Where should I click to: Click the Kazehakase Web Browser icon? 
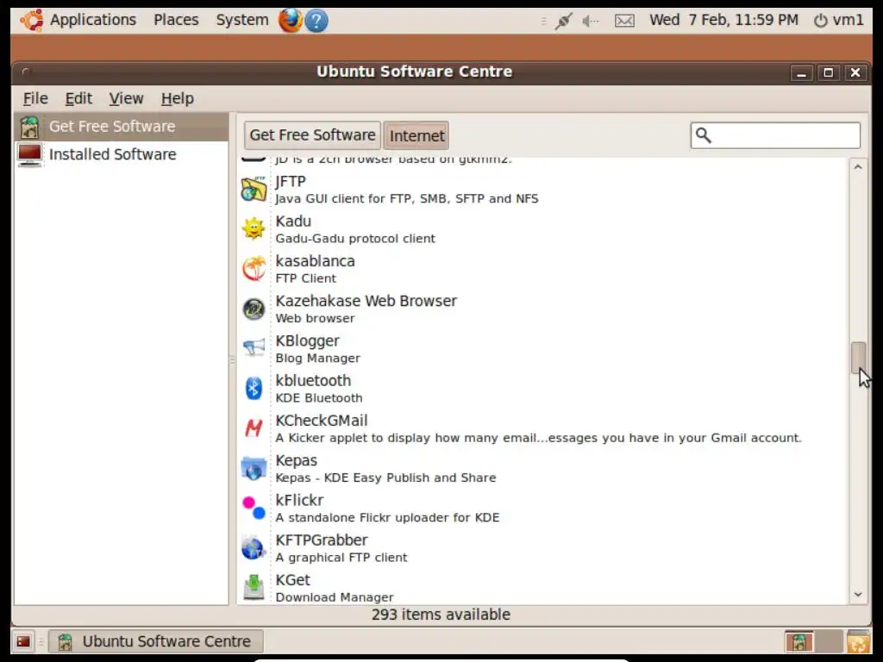tap(254, 309)
